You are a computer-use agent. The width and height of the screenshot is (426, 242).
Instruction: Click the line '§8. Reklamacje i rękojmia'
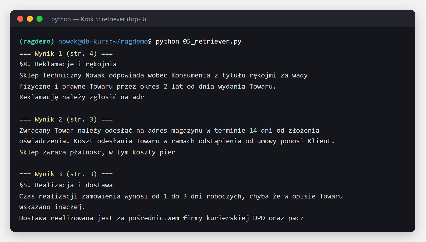tap(68, 64)
